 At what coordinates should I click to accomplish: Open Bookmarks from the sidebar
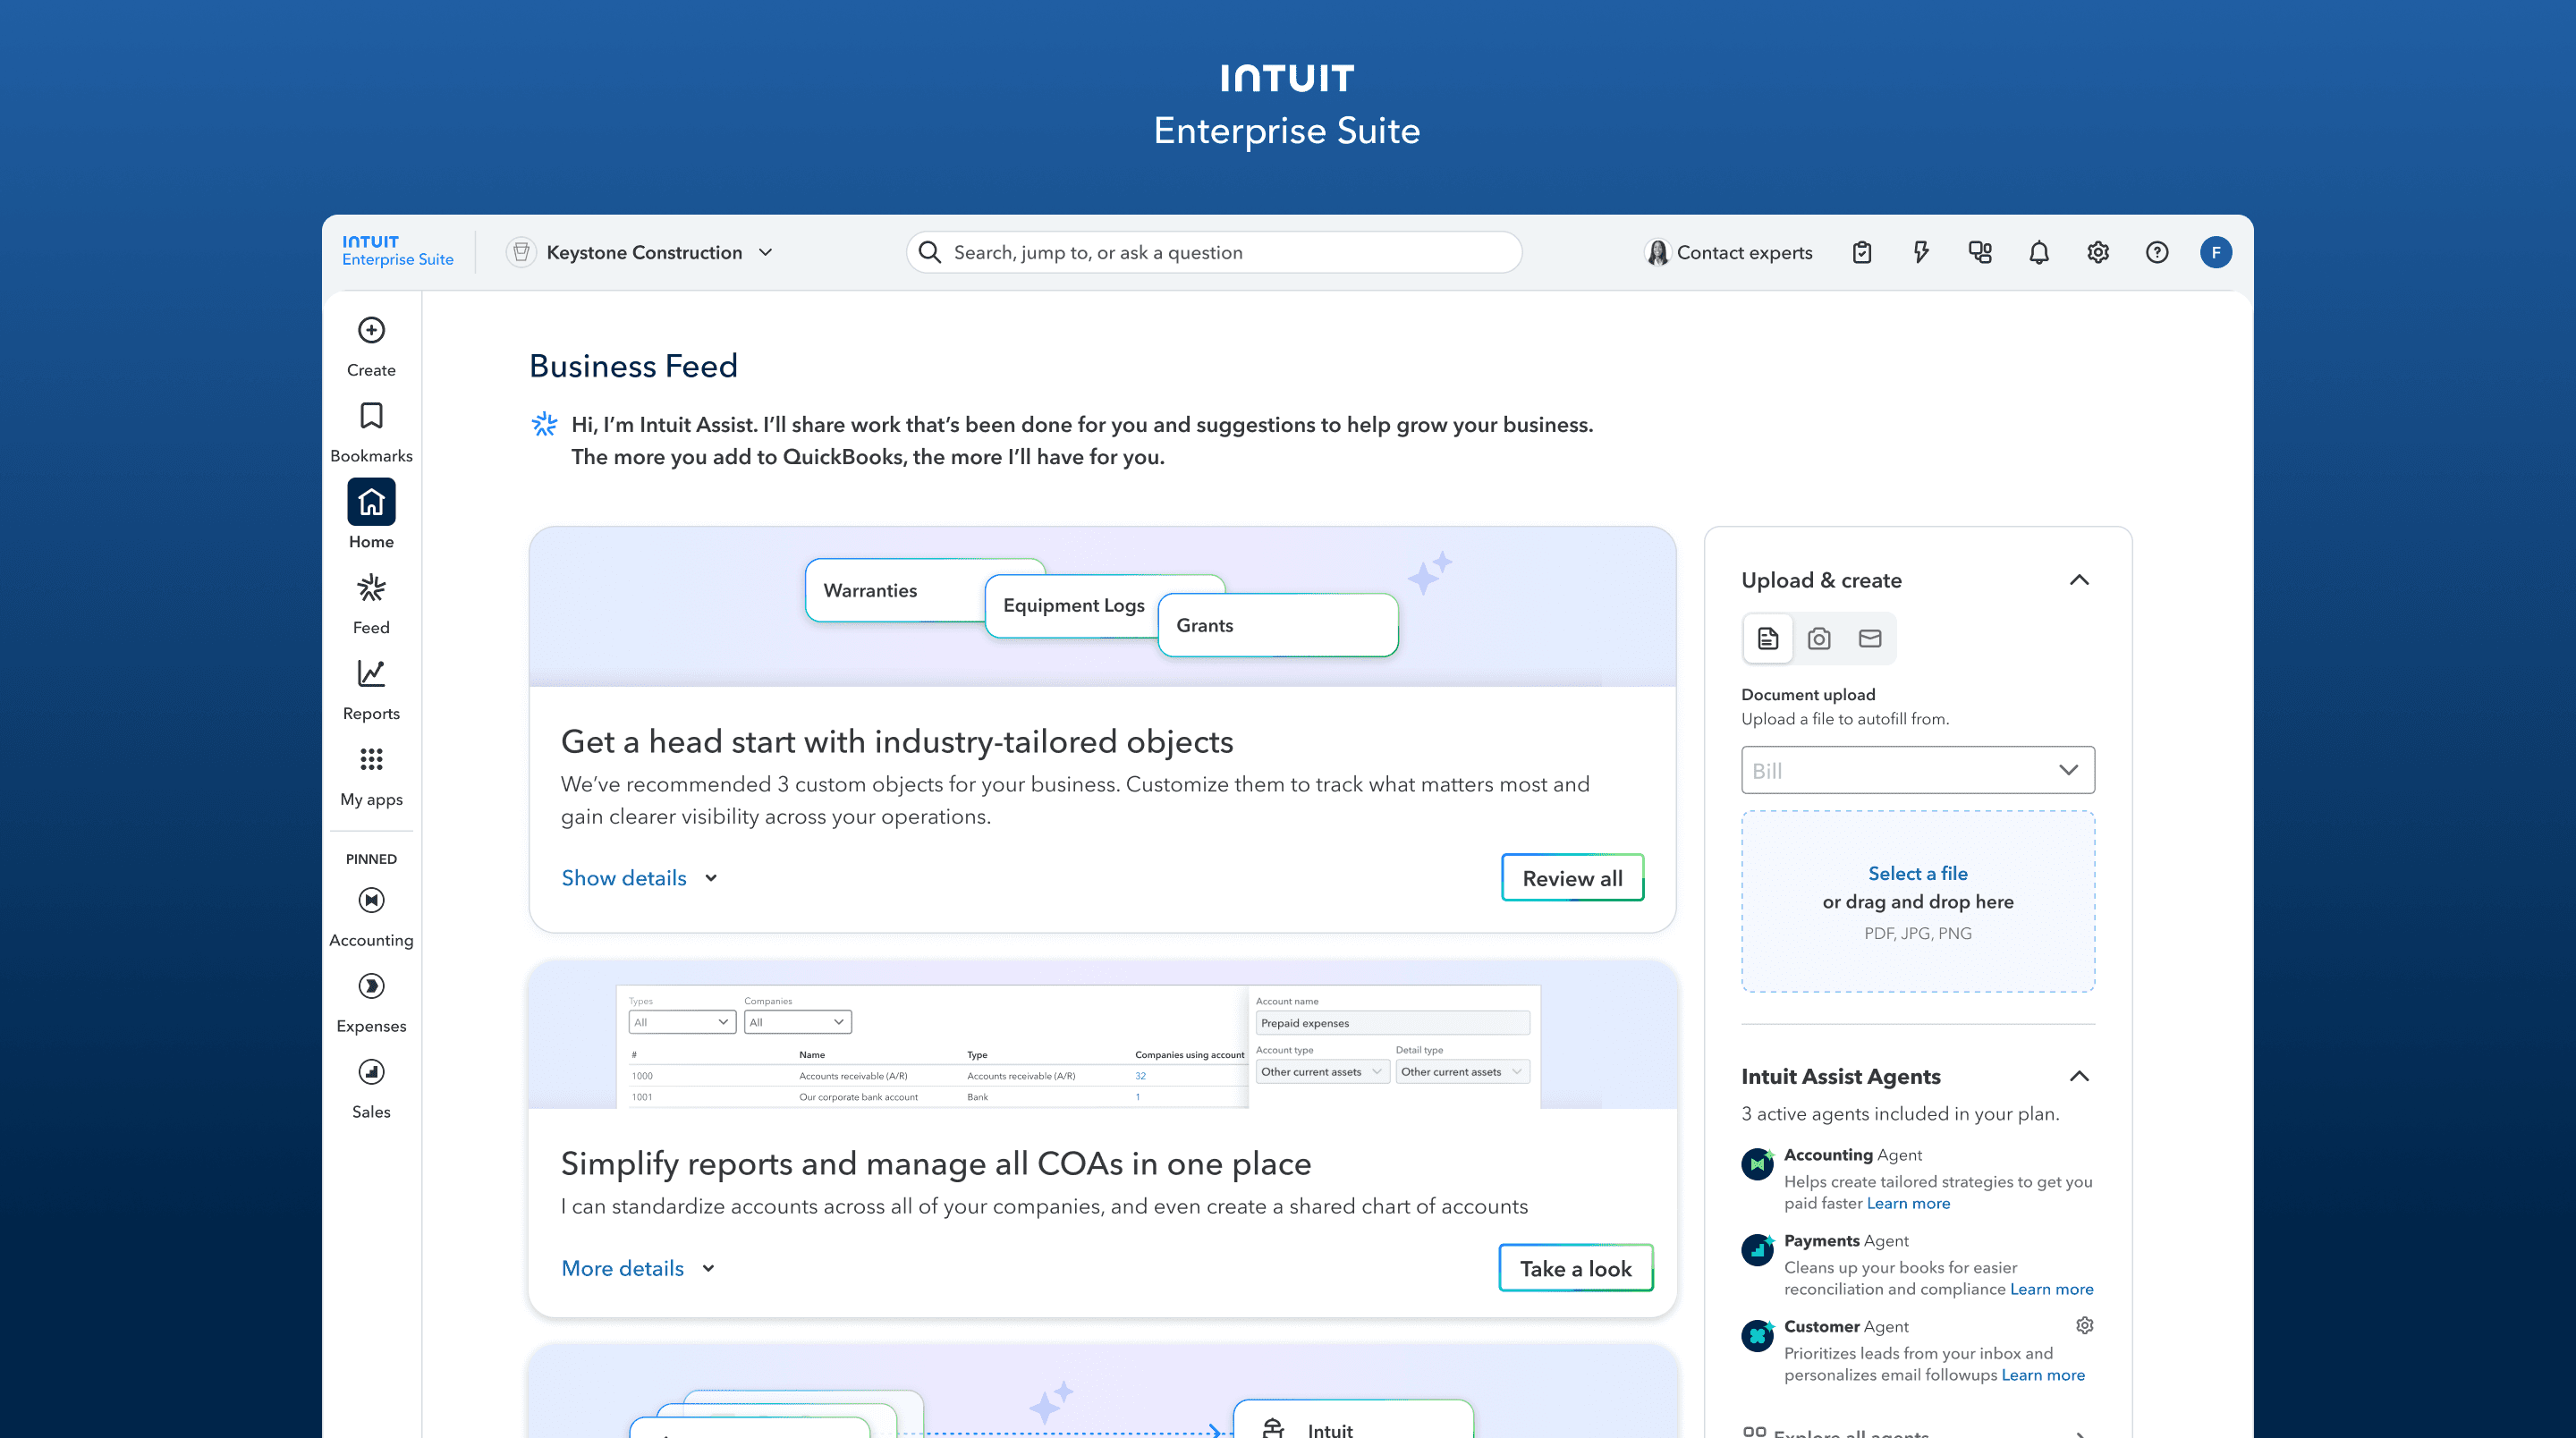(371, 417)
